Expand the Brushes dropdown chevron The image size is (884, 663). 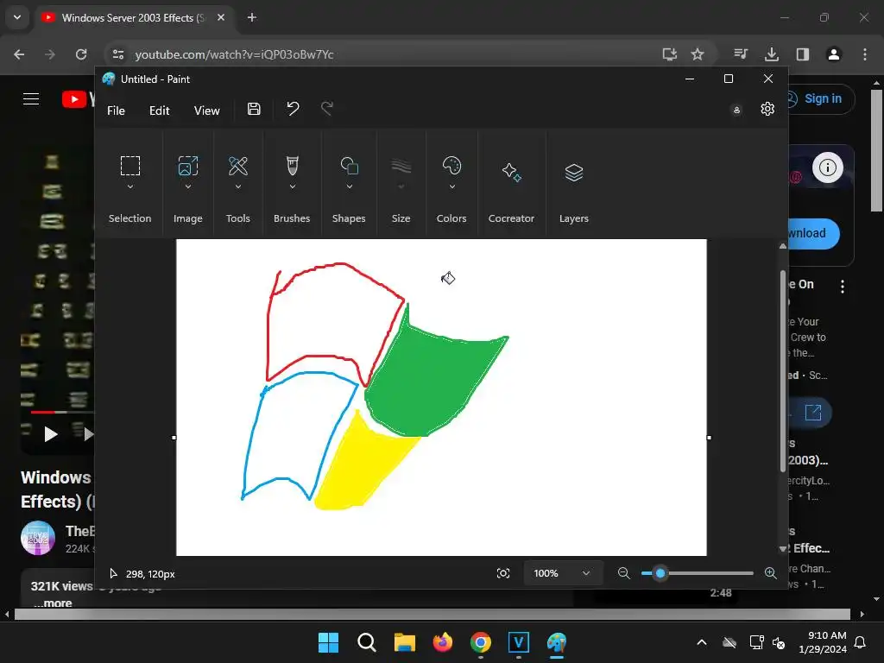coord(292,186)
